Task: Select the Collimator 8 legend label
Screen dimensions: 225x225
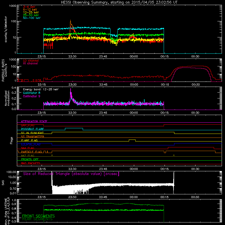Action: click(31, 93)
